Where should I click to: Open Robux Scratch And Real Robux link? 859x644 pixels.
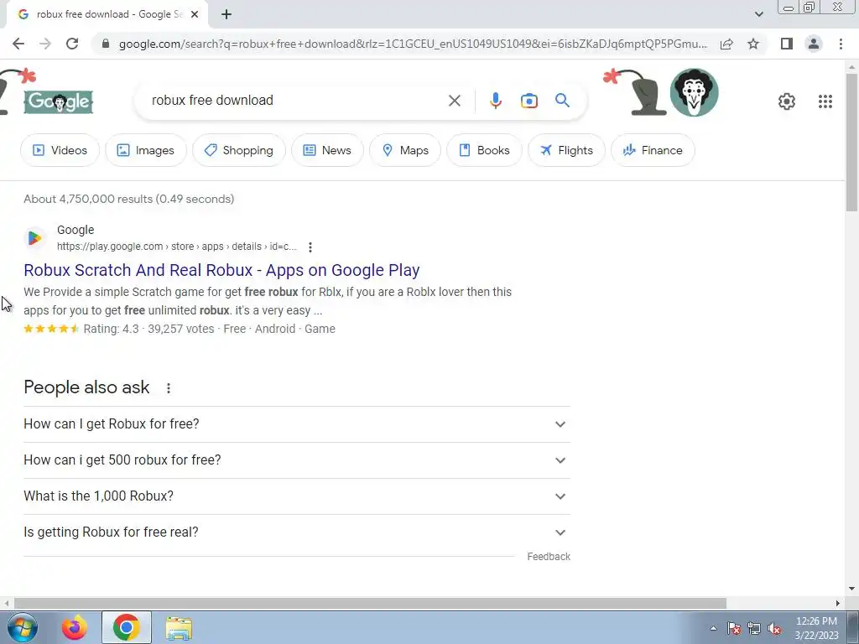221,270
